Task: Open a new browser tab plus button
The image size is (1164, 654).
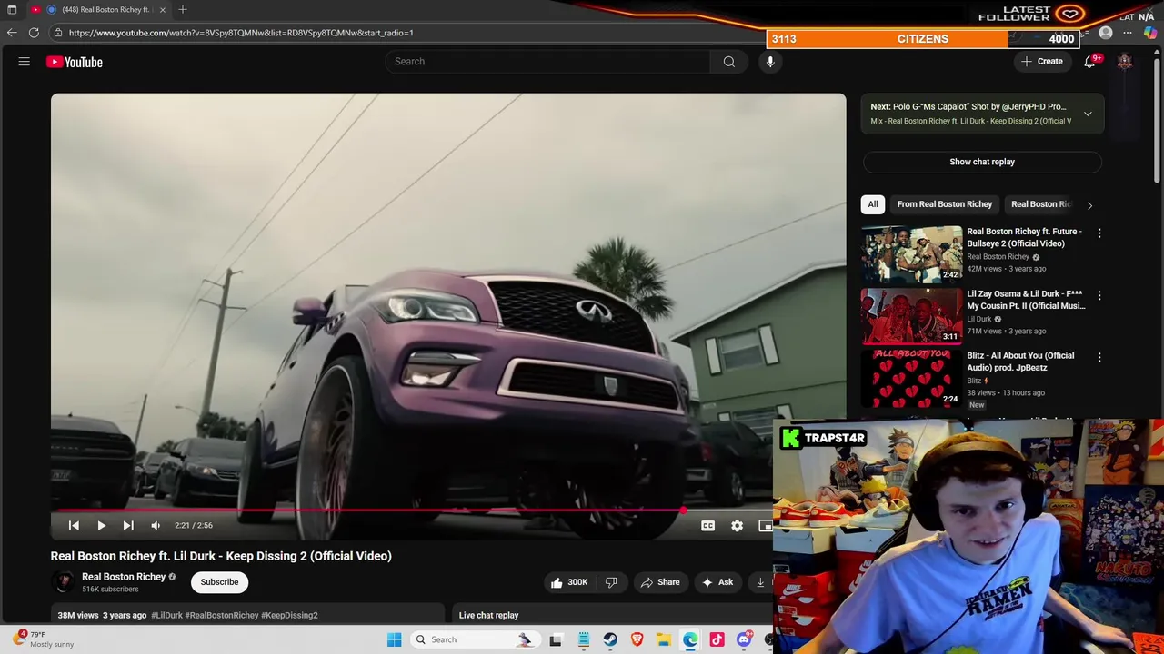Action: coord(183,9)
